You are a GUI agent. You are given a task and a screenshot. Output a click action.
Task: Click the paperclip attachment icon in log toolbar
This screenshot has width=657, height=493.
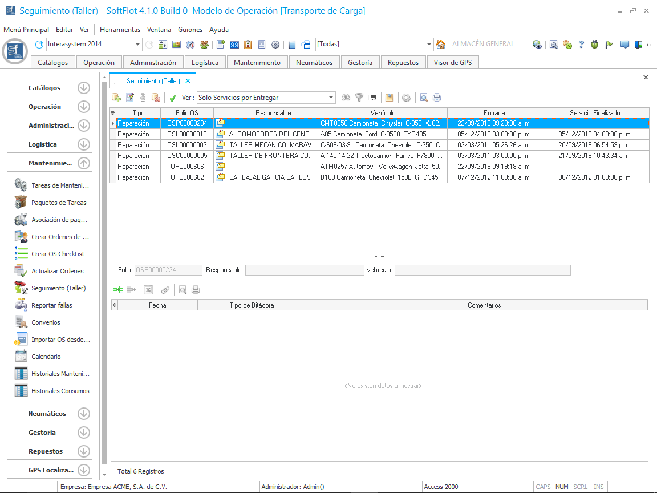coord(165,290)
